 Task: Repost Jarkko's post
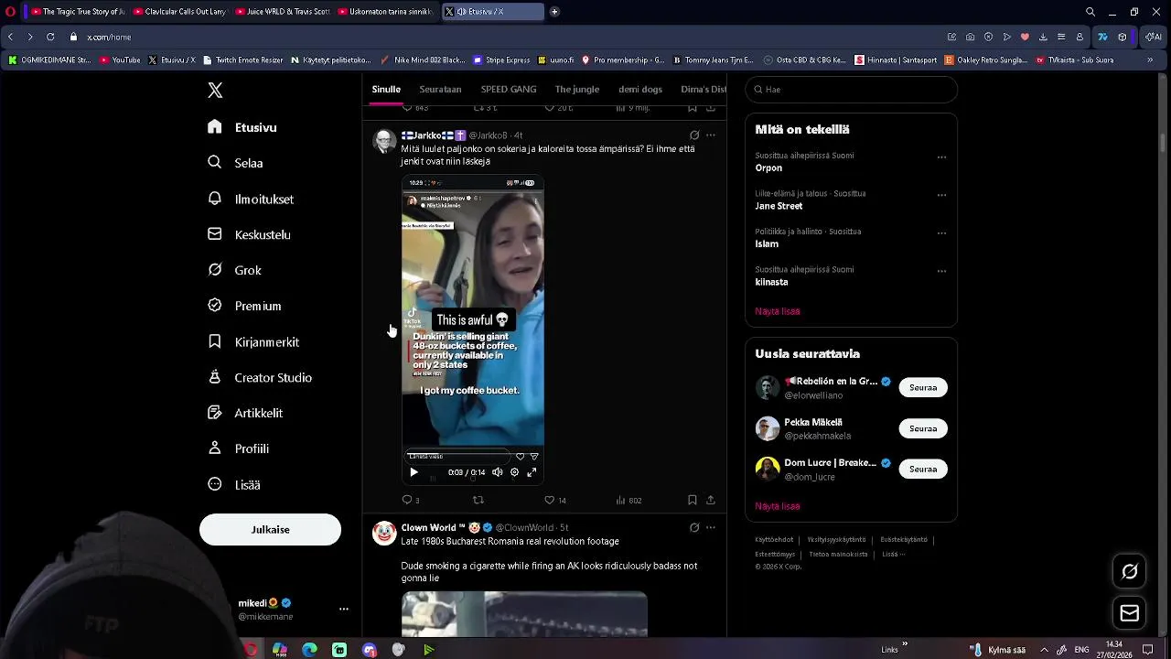478,500
